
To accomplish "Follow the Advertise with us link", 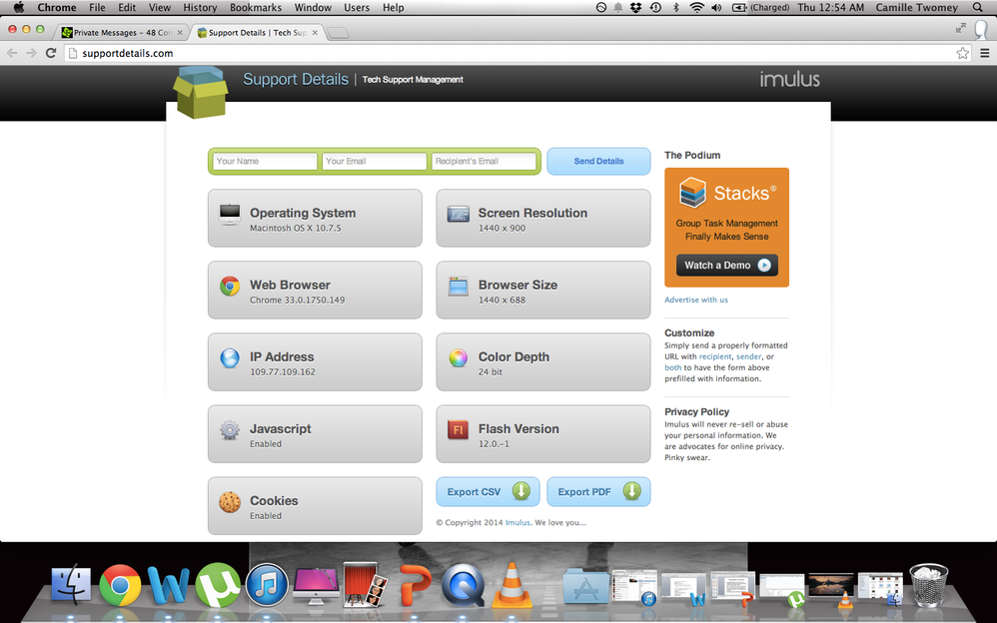I will (x=696, y=299).
